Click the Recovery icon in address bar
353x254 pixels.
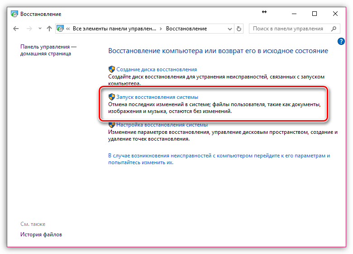pos(60,29)
